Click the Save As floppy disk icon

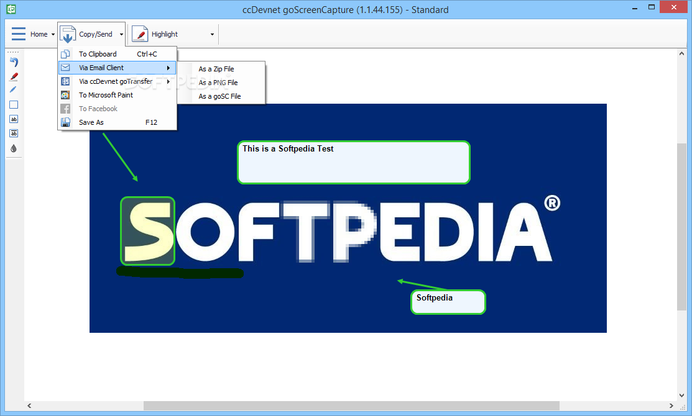click(x=65, y=122)
